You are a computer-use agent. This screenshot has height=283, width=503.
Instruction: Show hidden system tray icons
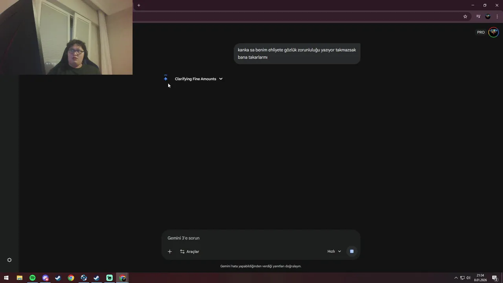click(456, 278)
